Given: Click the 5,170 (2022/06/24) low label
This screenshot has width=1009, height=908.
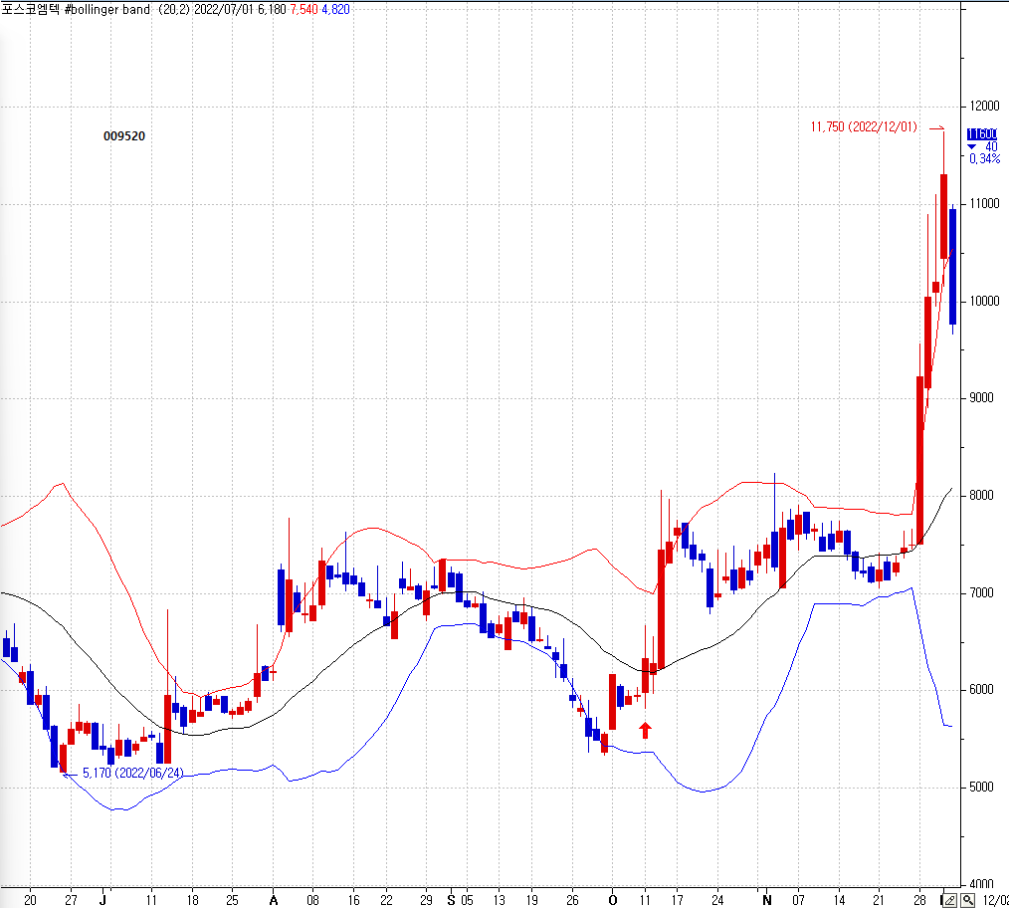Looking at the screenshot, I should click(132, 773).
